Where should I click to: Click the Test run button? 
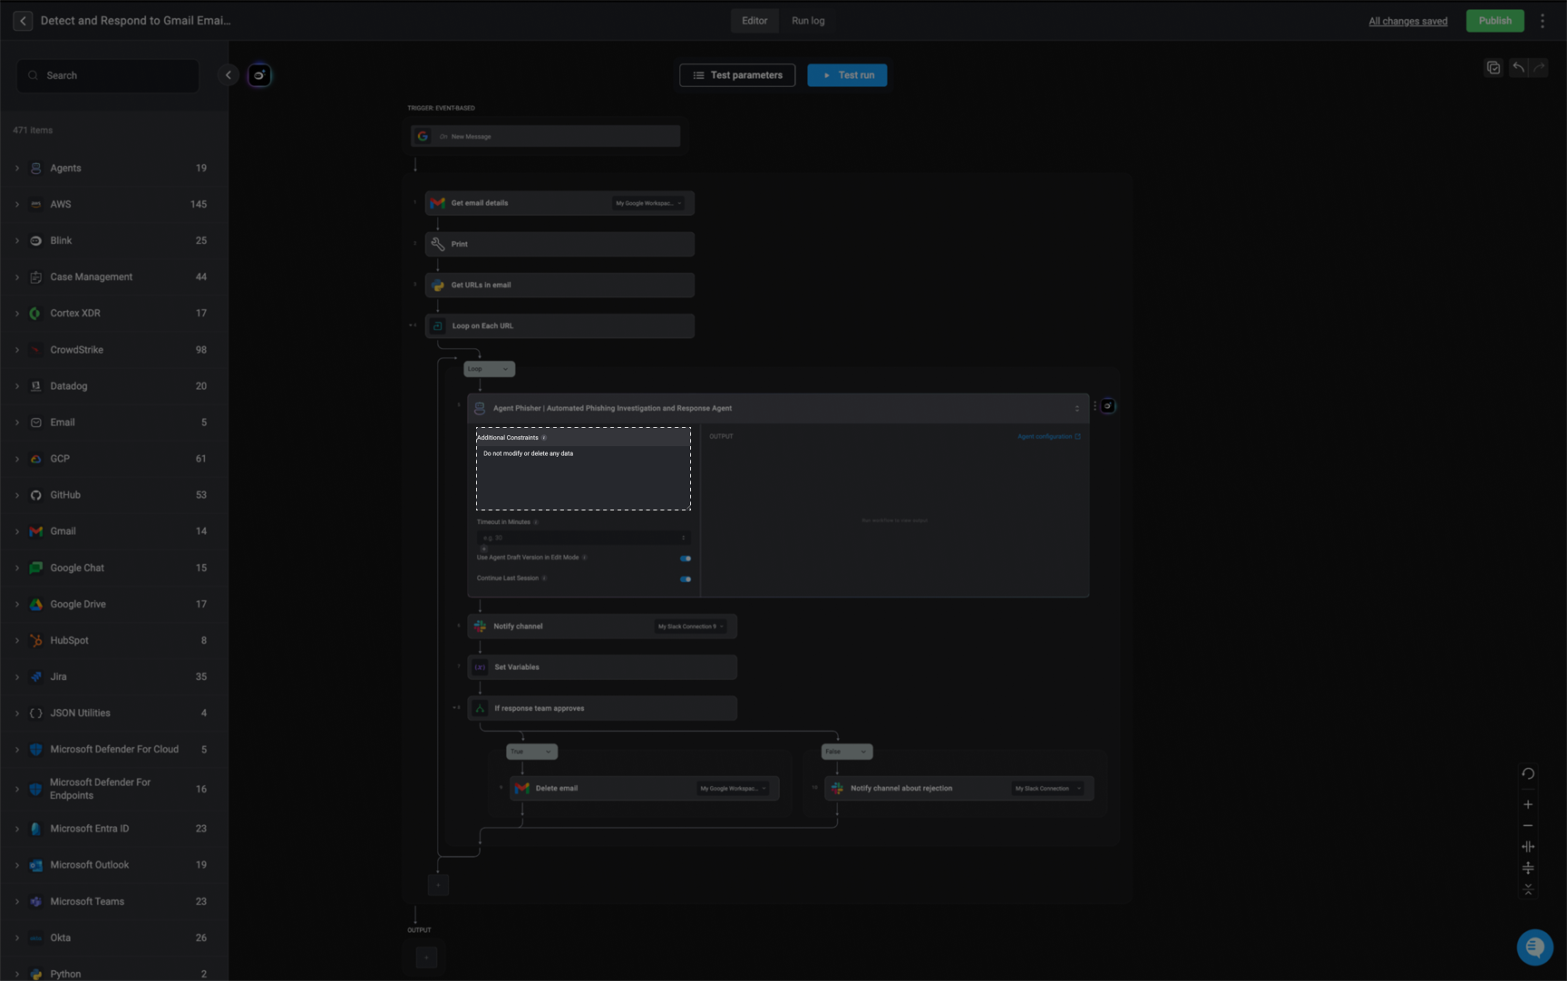pos(847,75)
